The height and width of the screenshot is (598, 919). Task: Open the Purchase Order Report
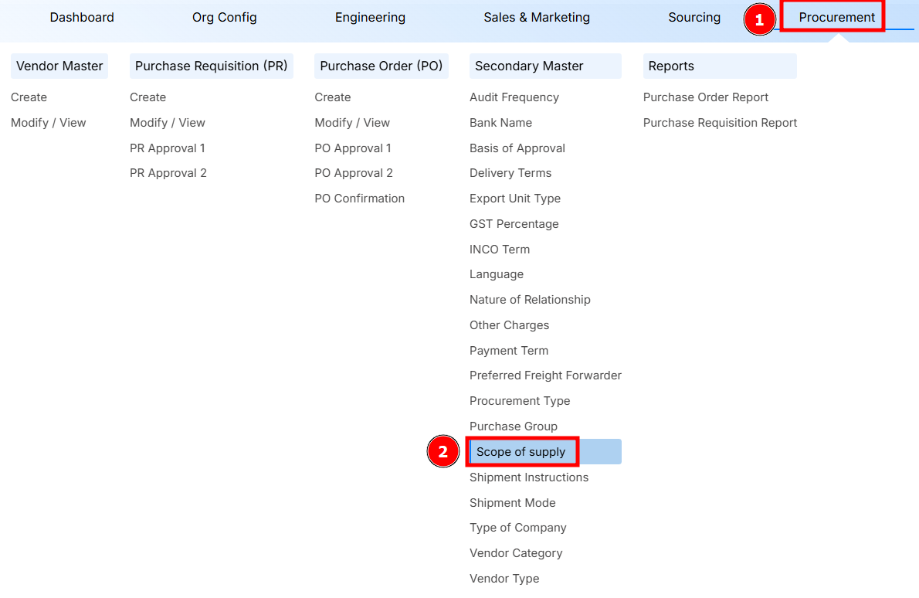pyautogui.click(x=705, y=97)
